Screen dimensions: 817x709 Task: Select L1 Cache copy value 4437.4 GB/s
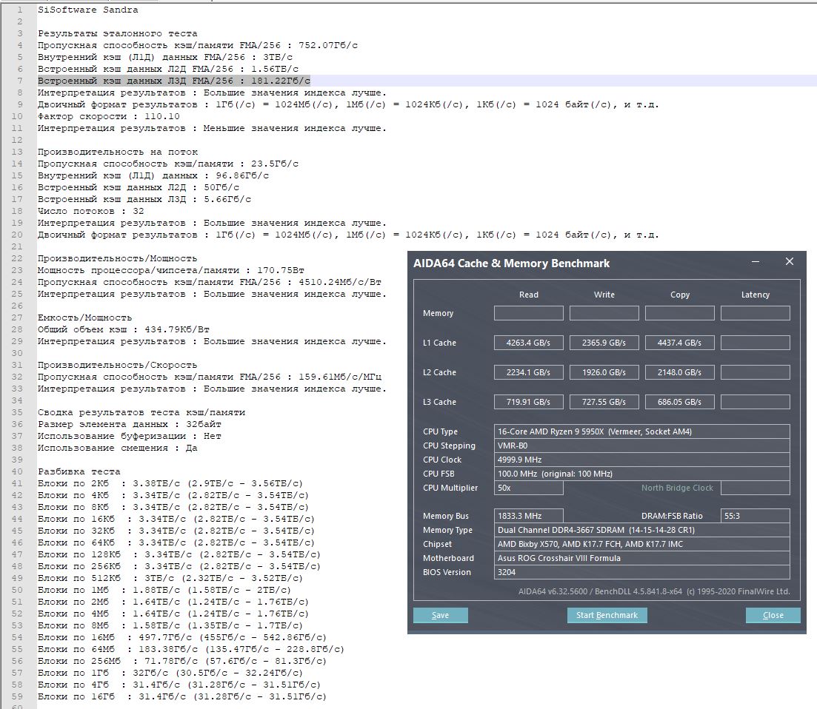click(679, 343)
